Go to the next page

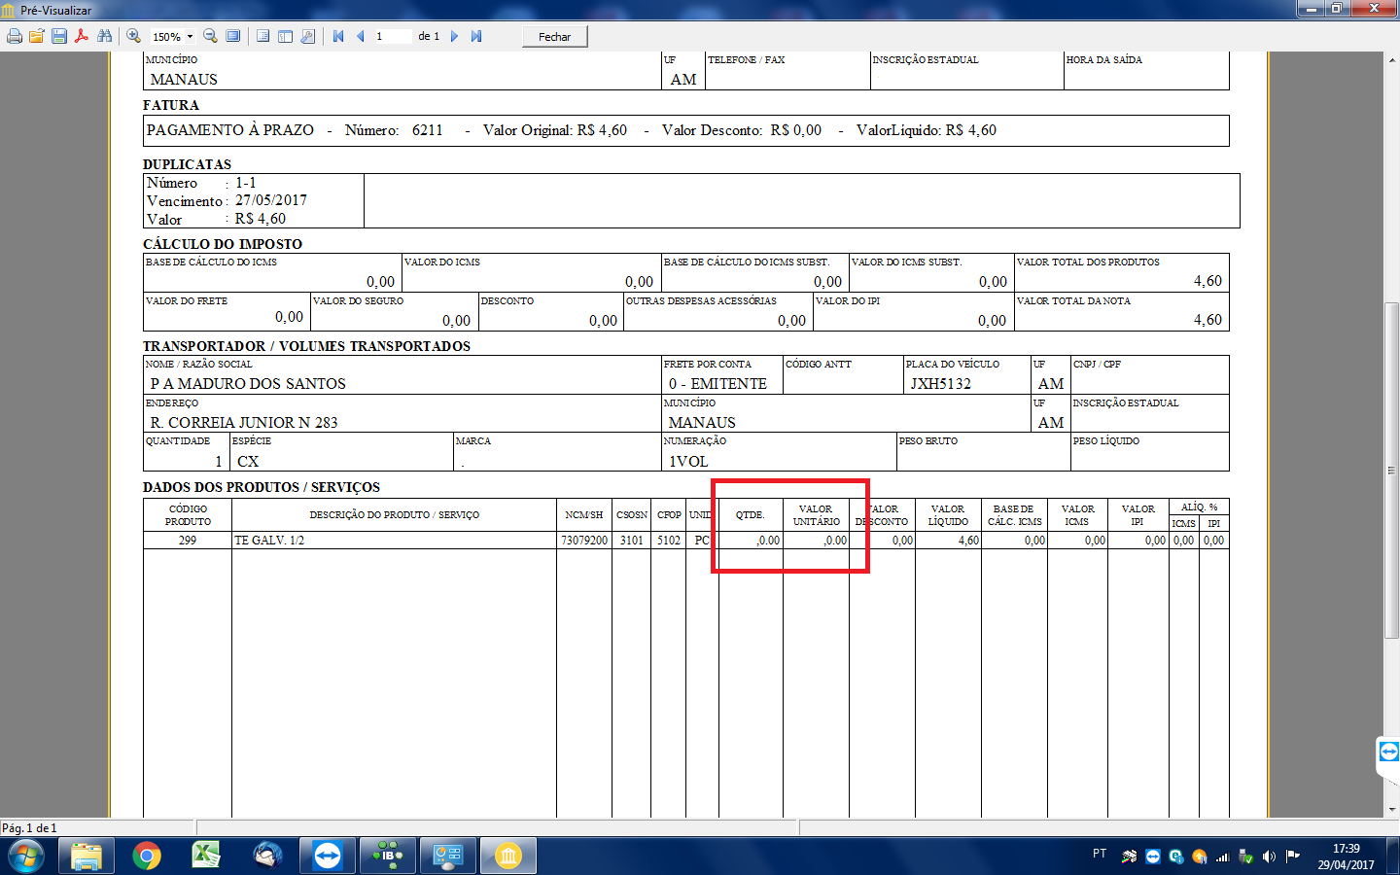click(x=454, y=36)
